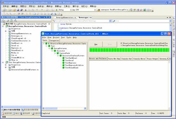Click the Save floppy disk icon
The width and height of the screenshot is (176, 119).
pos(18,10)
